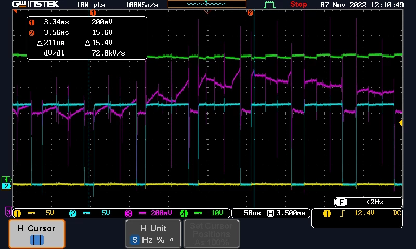Select channel 4 green indicator badge
Image resolution: width=416 pixels, height=249 pixels.
point(184,213)
